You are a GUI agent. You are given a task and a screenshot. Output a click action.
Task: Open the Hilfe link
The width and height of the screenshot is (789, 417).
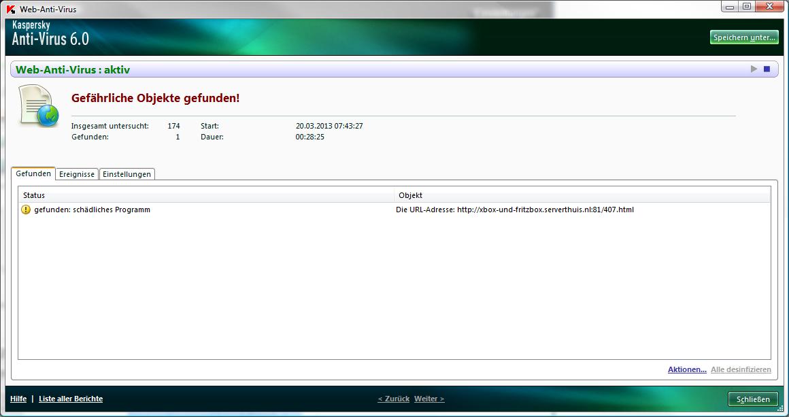click(x=18, y=399)
